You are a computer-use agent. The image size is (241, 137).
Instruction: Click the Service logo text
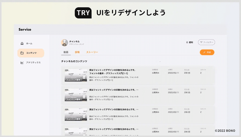(25, 29)
